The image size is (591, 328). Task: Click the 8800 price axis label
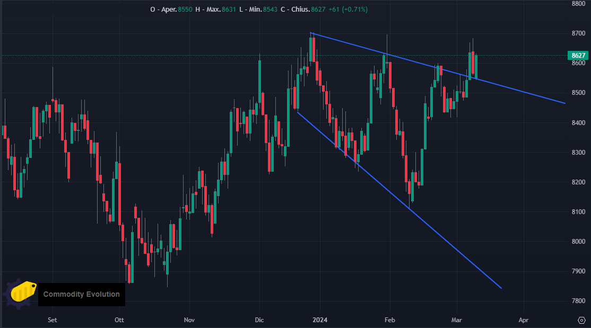pyautogui.click(x=579, y=4)
